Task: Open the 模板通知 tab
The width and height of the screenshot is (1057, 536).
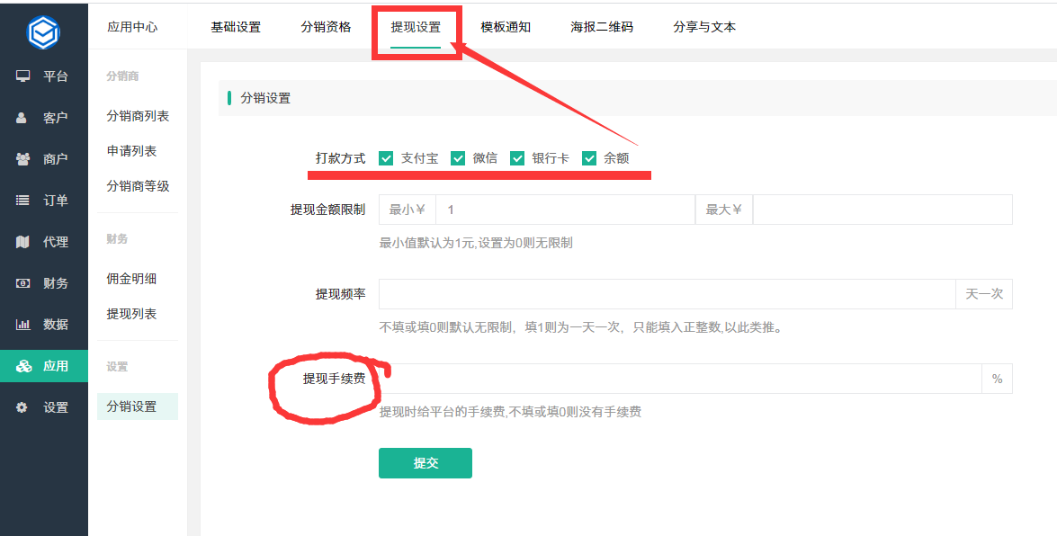Action: click(506, 27)
